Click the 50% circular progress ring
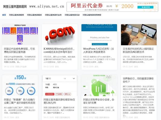 point(20,91)
